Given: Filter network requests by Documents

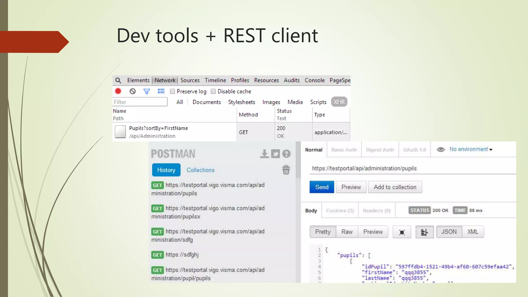Looking at the screenshot, I should [x=207, y=102].
